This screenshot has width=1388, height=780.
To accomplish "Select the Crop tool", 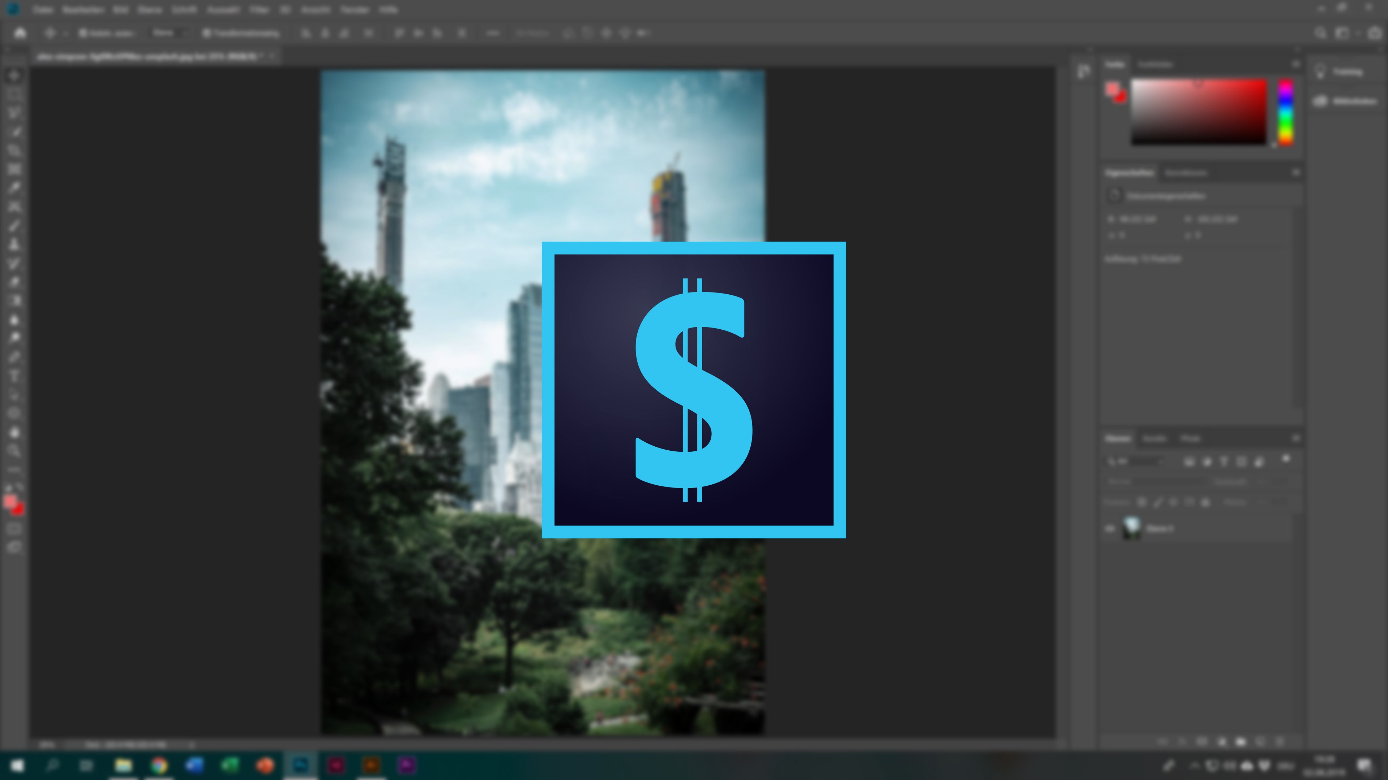I will click(x=14, y=151).
